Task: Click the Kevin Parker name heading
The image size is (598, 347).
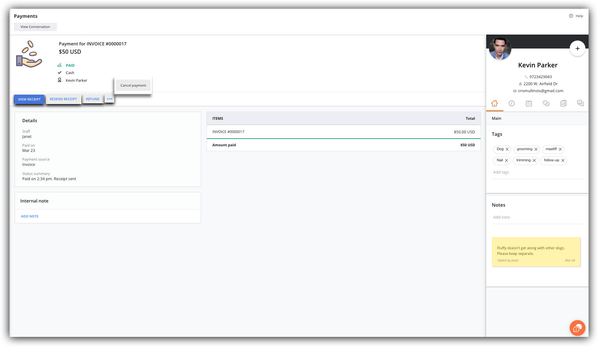Action: (538, 65)
